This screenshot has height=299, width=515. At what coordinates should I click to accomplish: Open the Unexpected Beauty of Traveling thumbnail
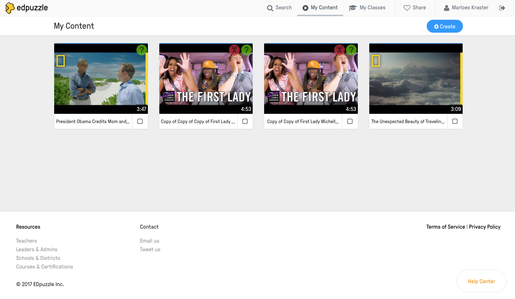tap(416, 79)
